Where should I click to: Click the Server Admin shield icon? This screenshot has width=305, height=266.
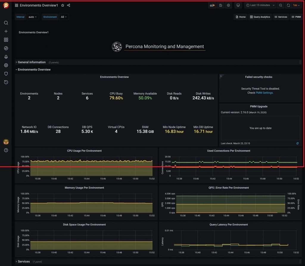[6, 73]
